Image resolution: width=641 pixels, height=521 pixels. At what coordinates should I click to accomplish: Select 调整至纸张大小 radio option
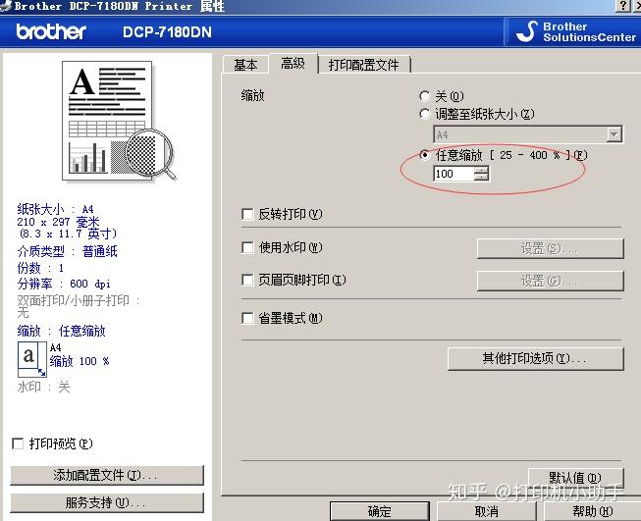(425, 114)
